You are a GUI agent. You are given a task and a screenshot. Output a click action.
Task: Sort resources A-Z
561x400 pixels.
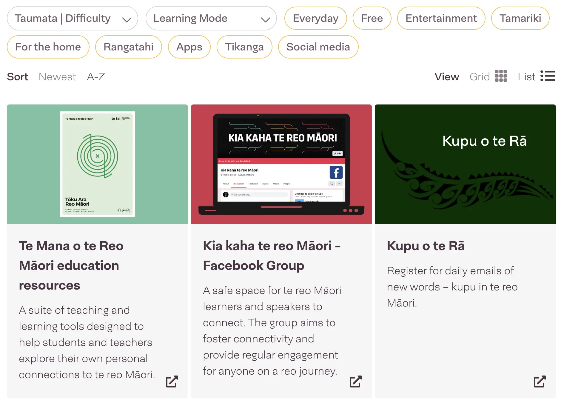click(96, 77)
